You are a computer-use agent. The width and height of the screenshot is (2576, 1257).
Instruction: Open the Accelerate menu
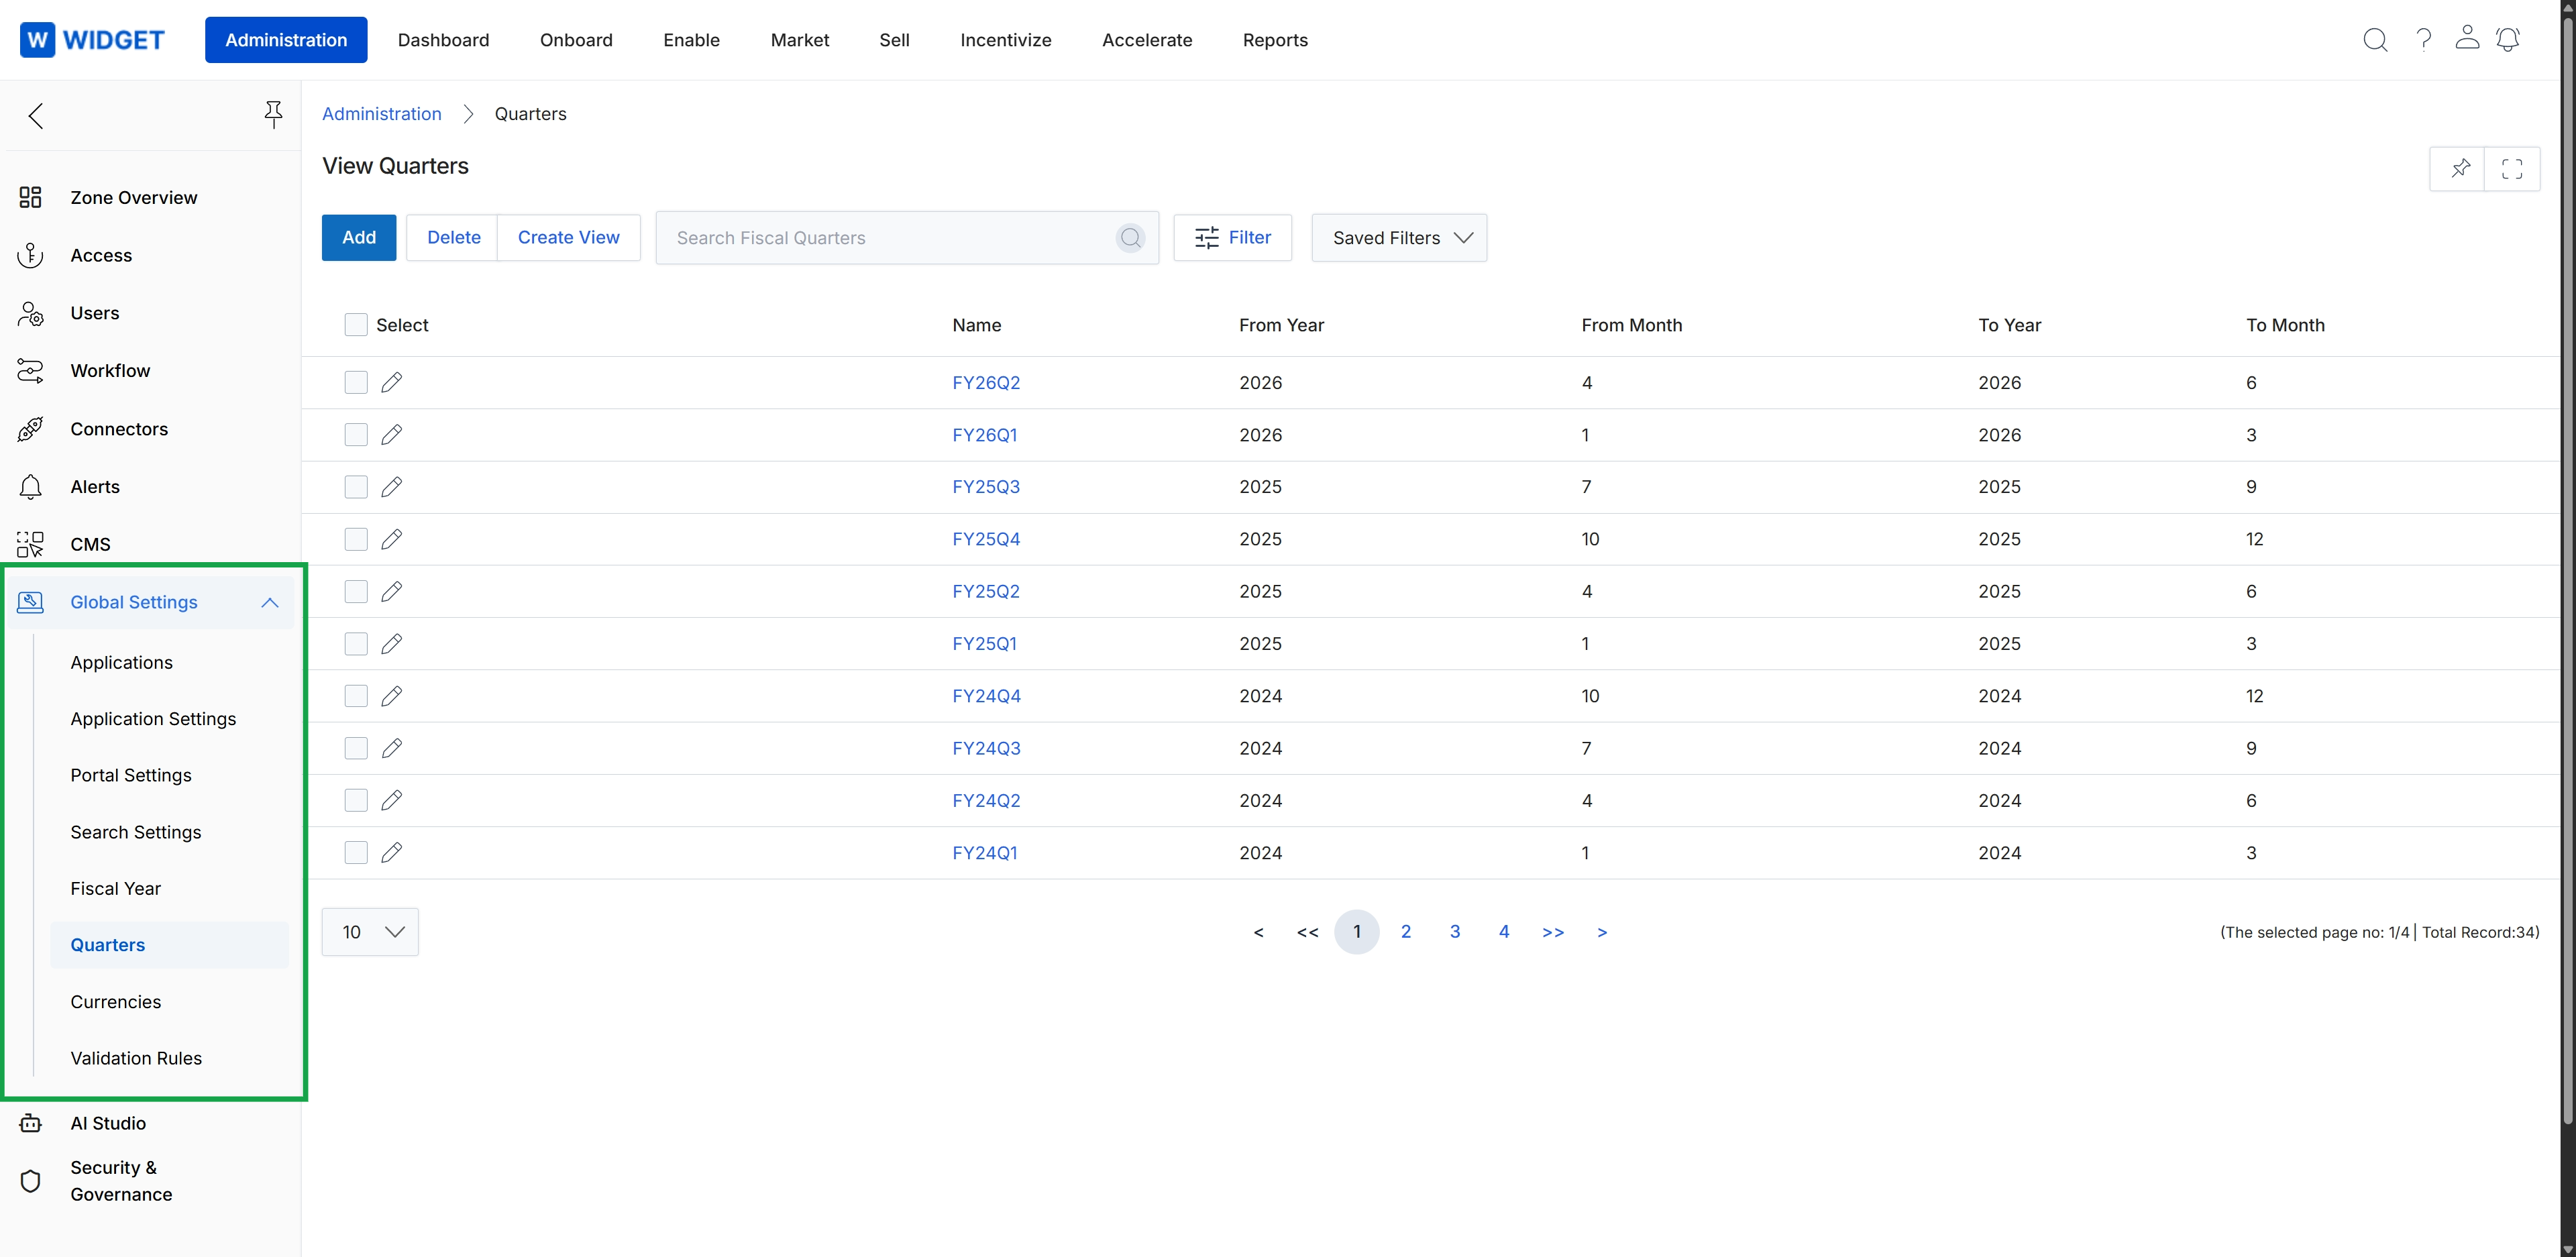pos(1147,40)
